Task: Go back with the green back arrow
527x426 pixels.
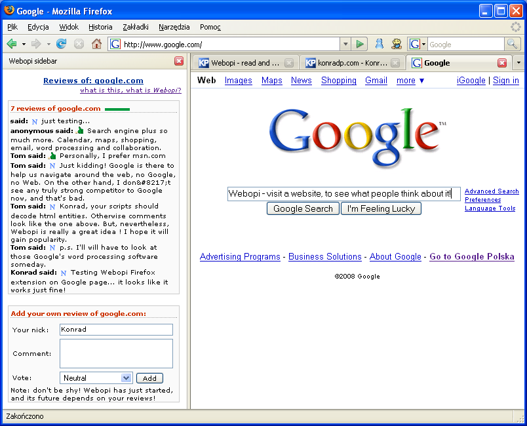Action: click(x=12, y=44)
